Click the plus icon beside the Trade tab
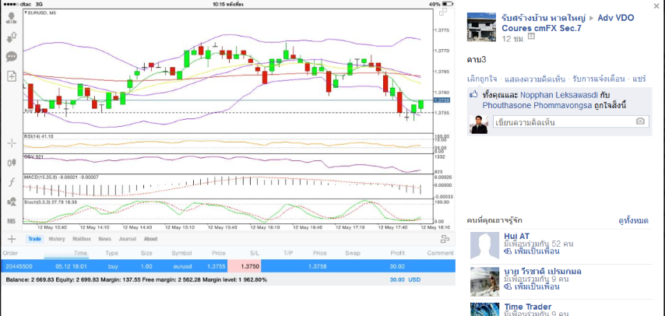The image size is (665, 316). click(x=12, y=239)
